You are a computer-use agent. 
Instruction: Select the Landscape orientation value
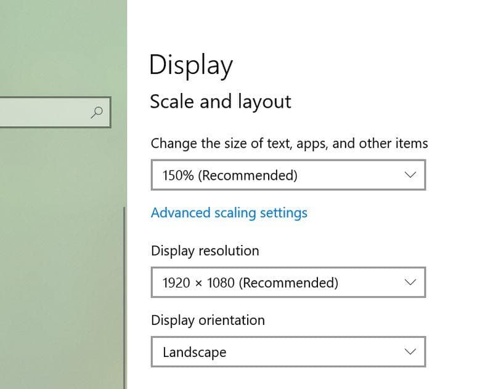click(194, 352)
